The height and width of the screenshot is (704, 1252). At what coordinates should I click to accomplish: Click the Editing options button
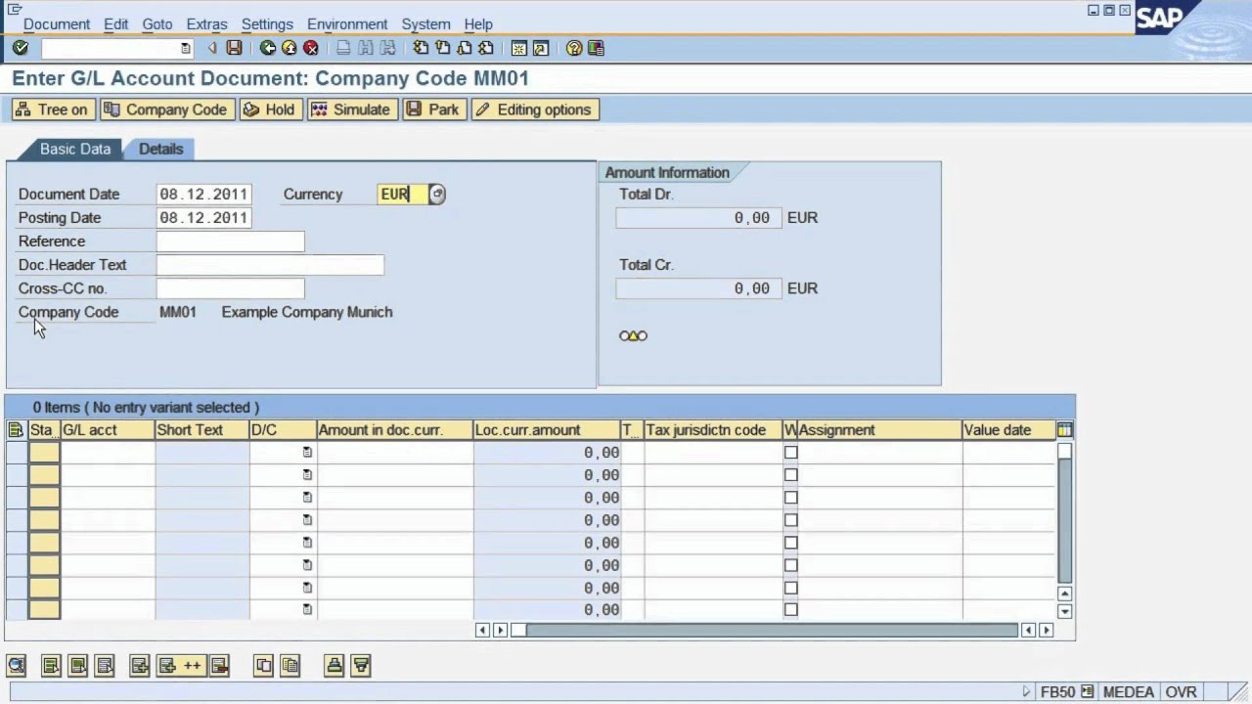pyautogui.click(x=533, y=110)
